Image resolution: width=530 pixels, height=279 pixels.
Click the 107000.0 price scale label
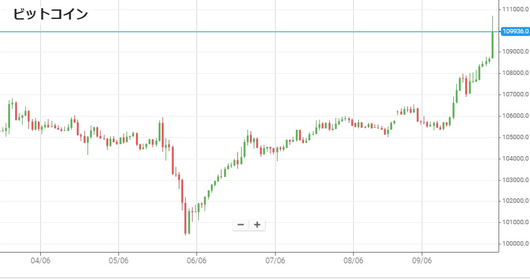coord(514,94)
